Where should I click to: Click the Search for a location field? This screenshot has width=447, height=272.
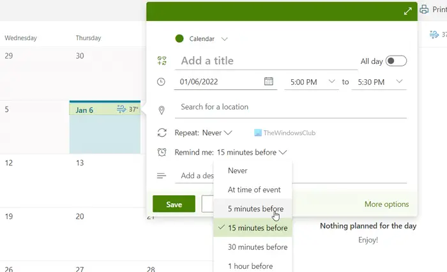[x=291, y=107]
